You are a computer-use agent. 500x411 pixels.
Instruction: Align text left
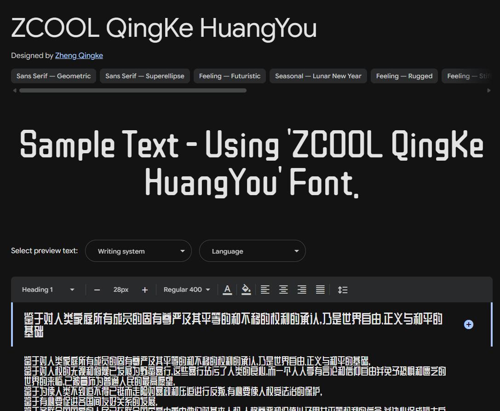265,290
